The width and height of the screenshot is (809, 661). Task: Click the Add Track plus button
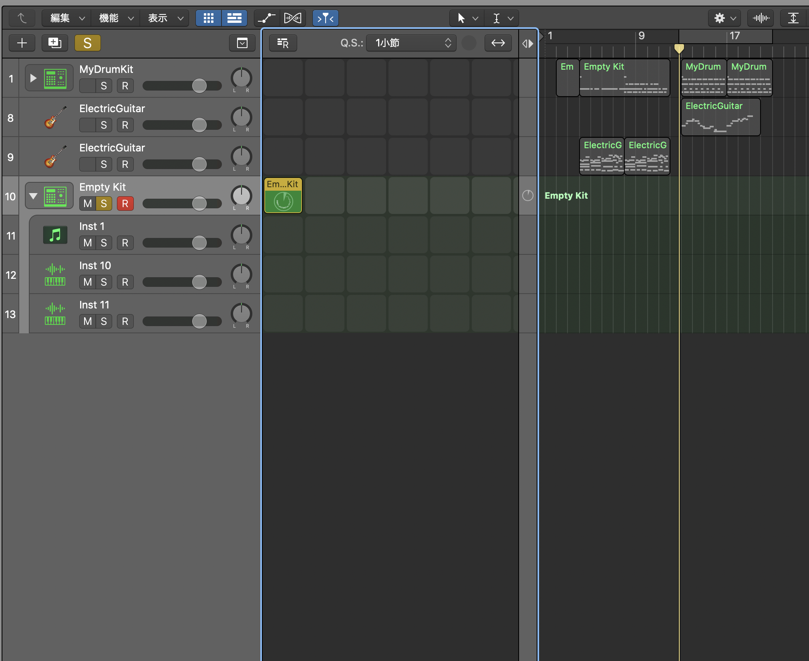[22, 43]
